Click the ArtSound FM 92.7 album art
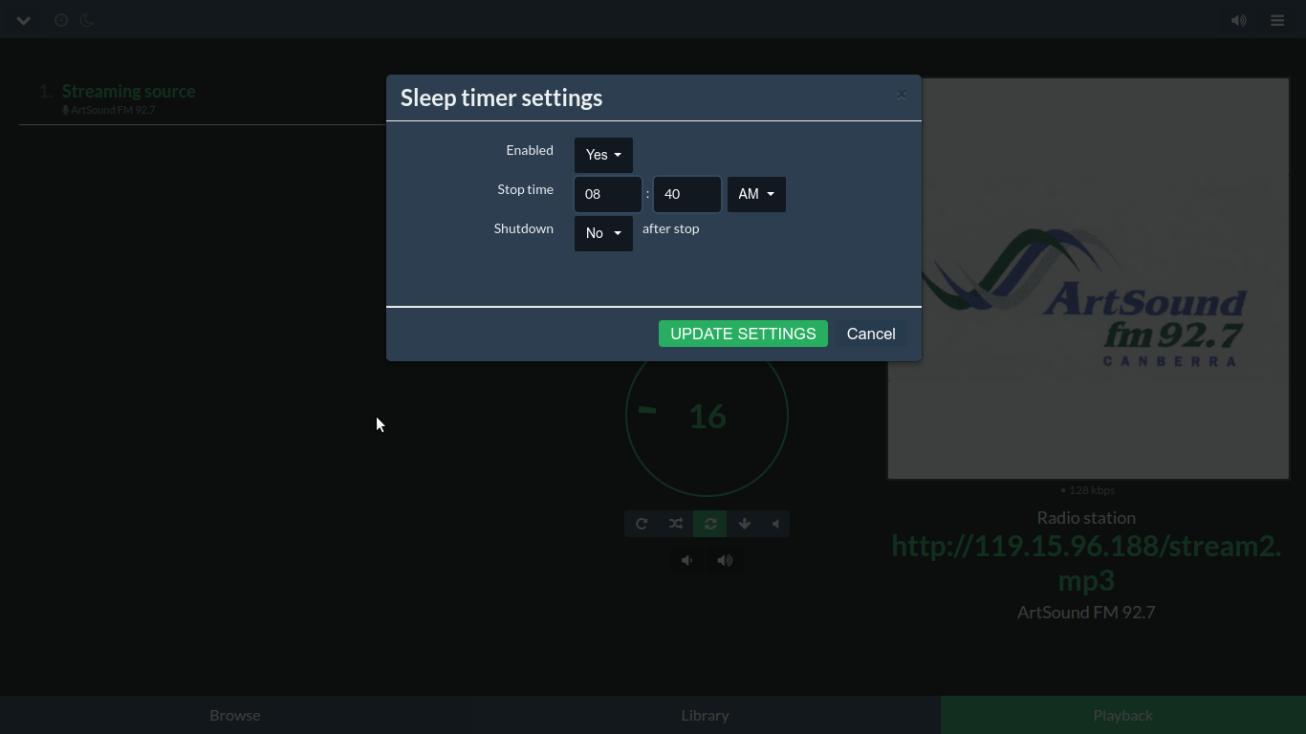Image resolution: width=1306 pixels, height=734 pixels. click(x=1088, y=278)
